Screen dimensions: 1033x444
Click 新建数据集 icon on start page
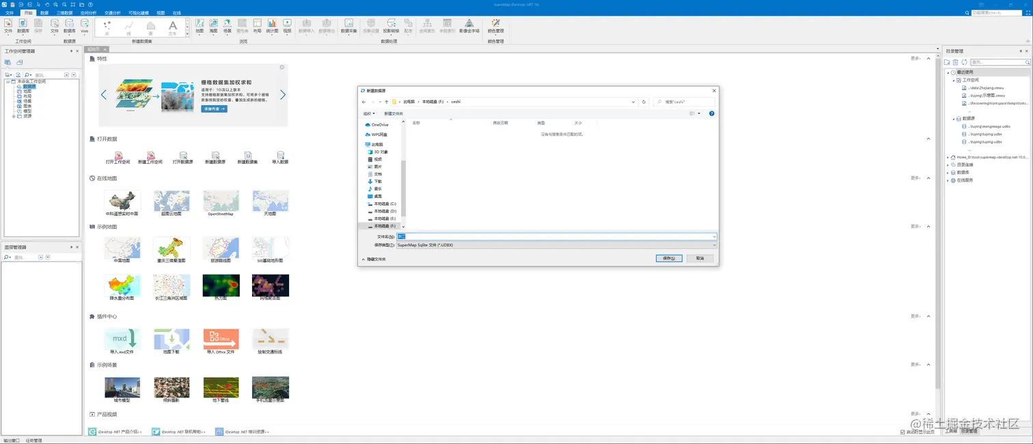[x=247, y=158]
